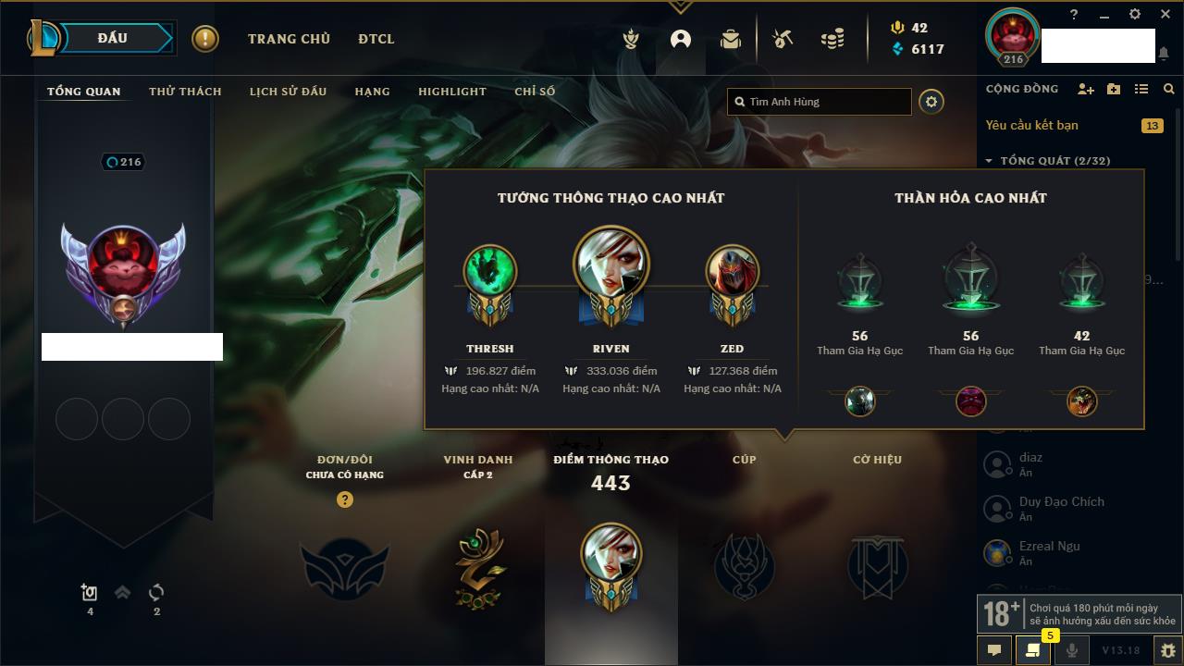Open the notifications bell icon

pos(1164,54)
